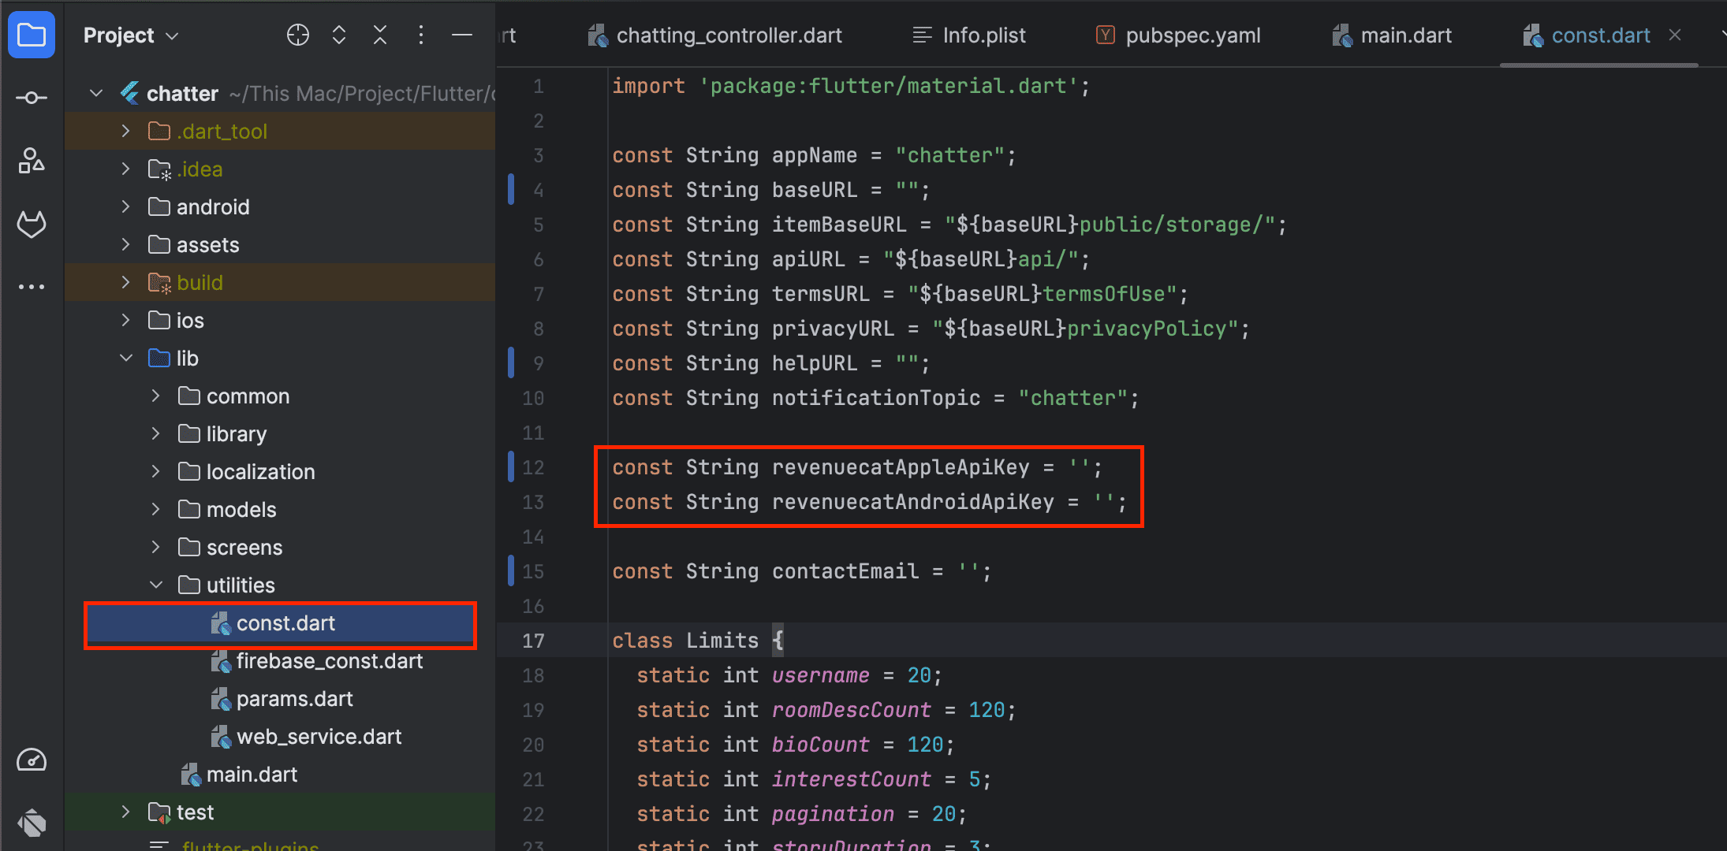Switch to chatting_controller.dart tab
The image size is (1727, 851).
[728, 35]
